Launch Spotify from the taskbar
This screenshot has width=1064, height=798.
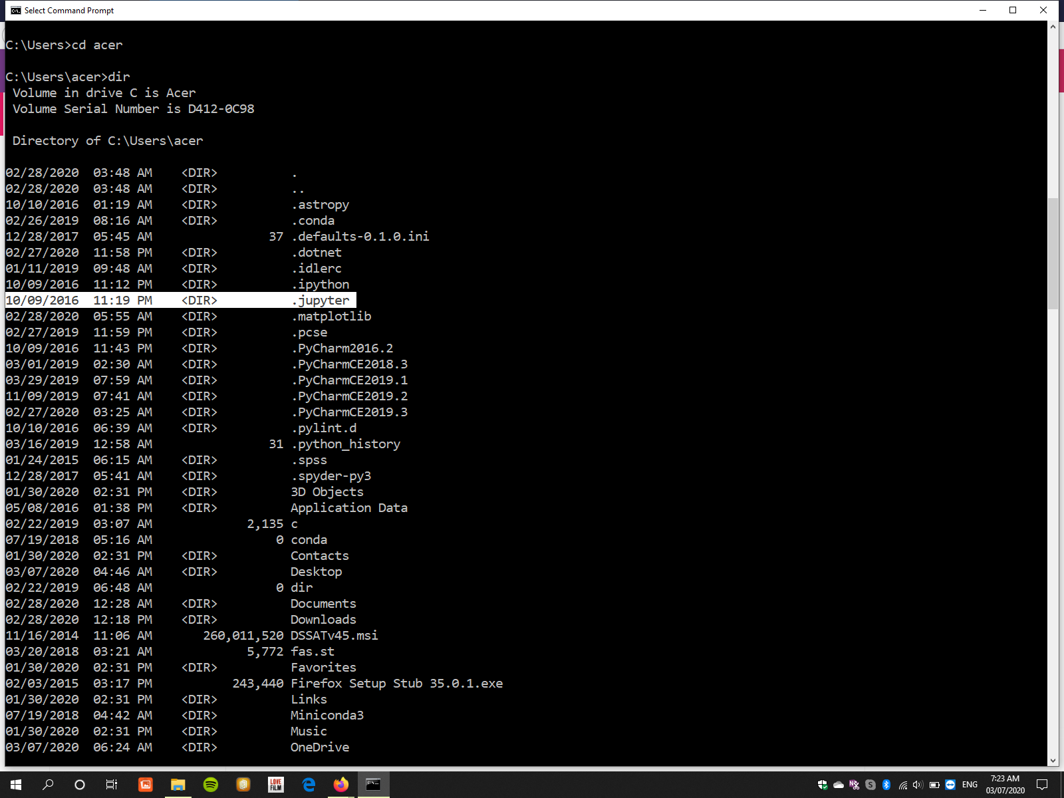[211, 785]
